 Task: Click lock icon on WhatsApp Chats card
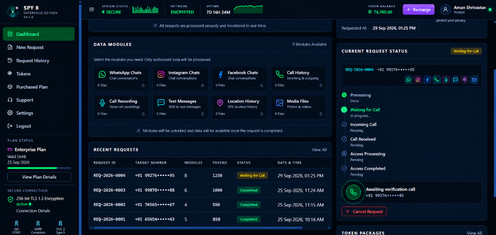143,85
